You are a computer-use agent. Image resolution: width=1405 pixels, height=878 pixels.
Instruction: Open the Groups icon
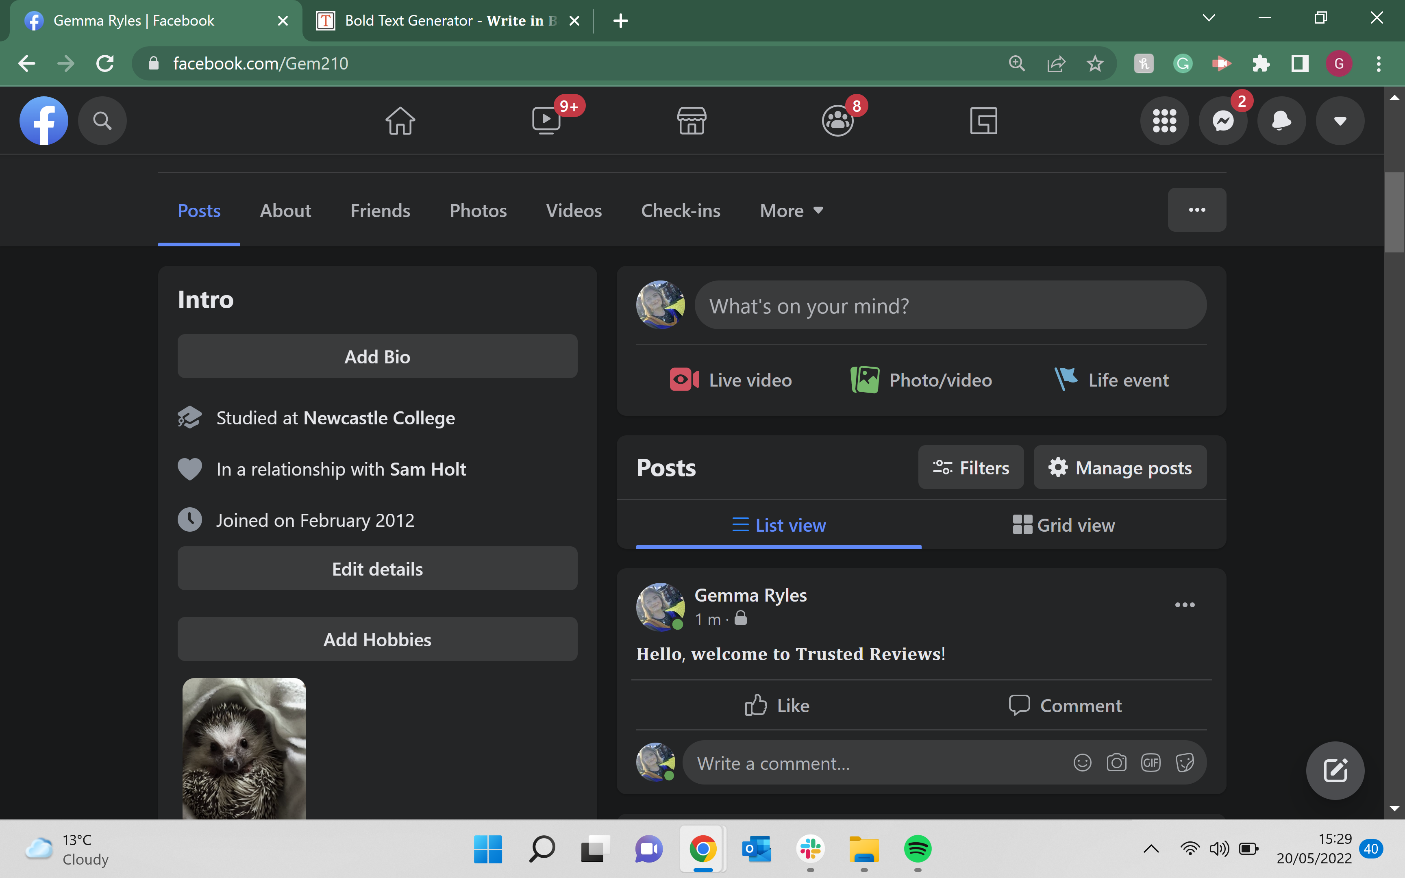pyautogui.click(x=838, y=121)
